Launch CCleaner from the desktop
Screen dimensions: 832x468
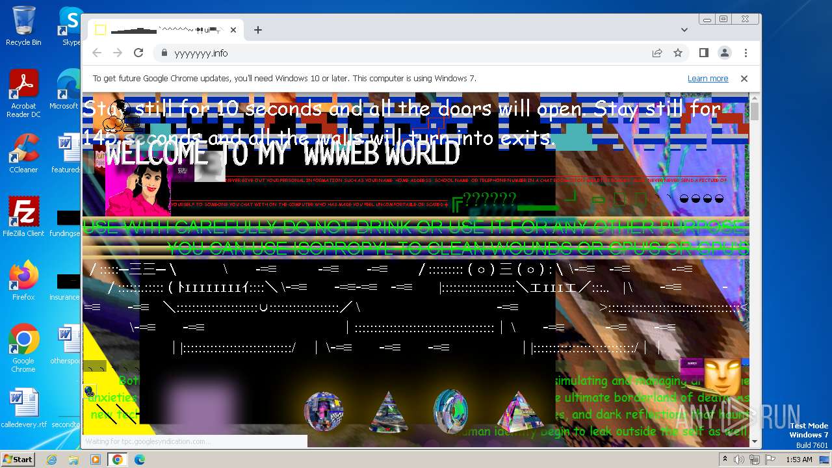click(23, 154)
